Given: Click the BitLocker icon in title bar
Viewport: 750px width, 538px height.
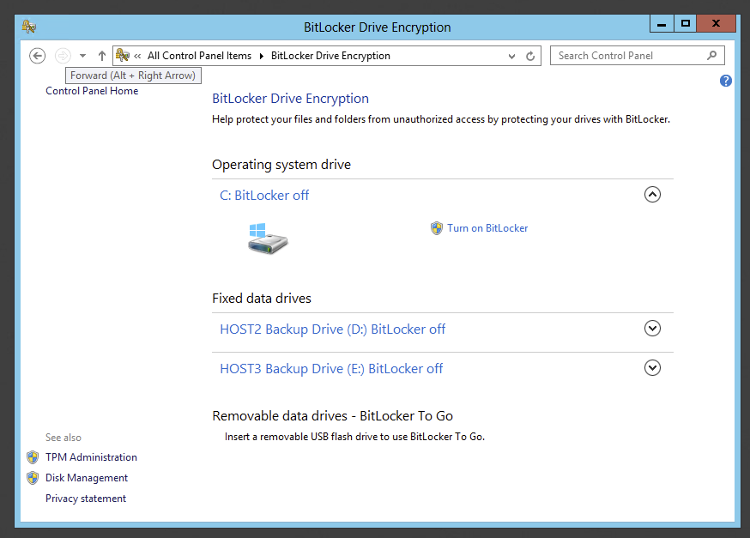Looking at the screenshot, I should coord(28,27).
